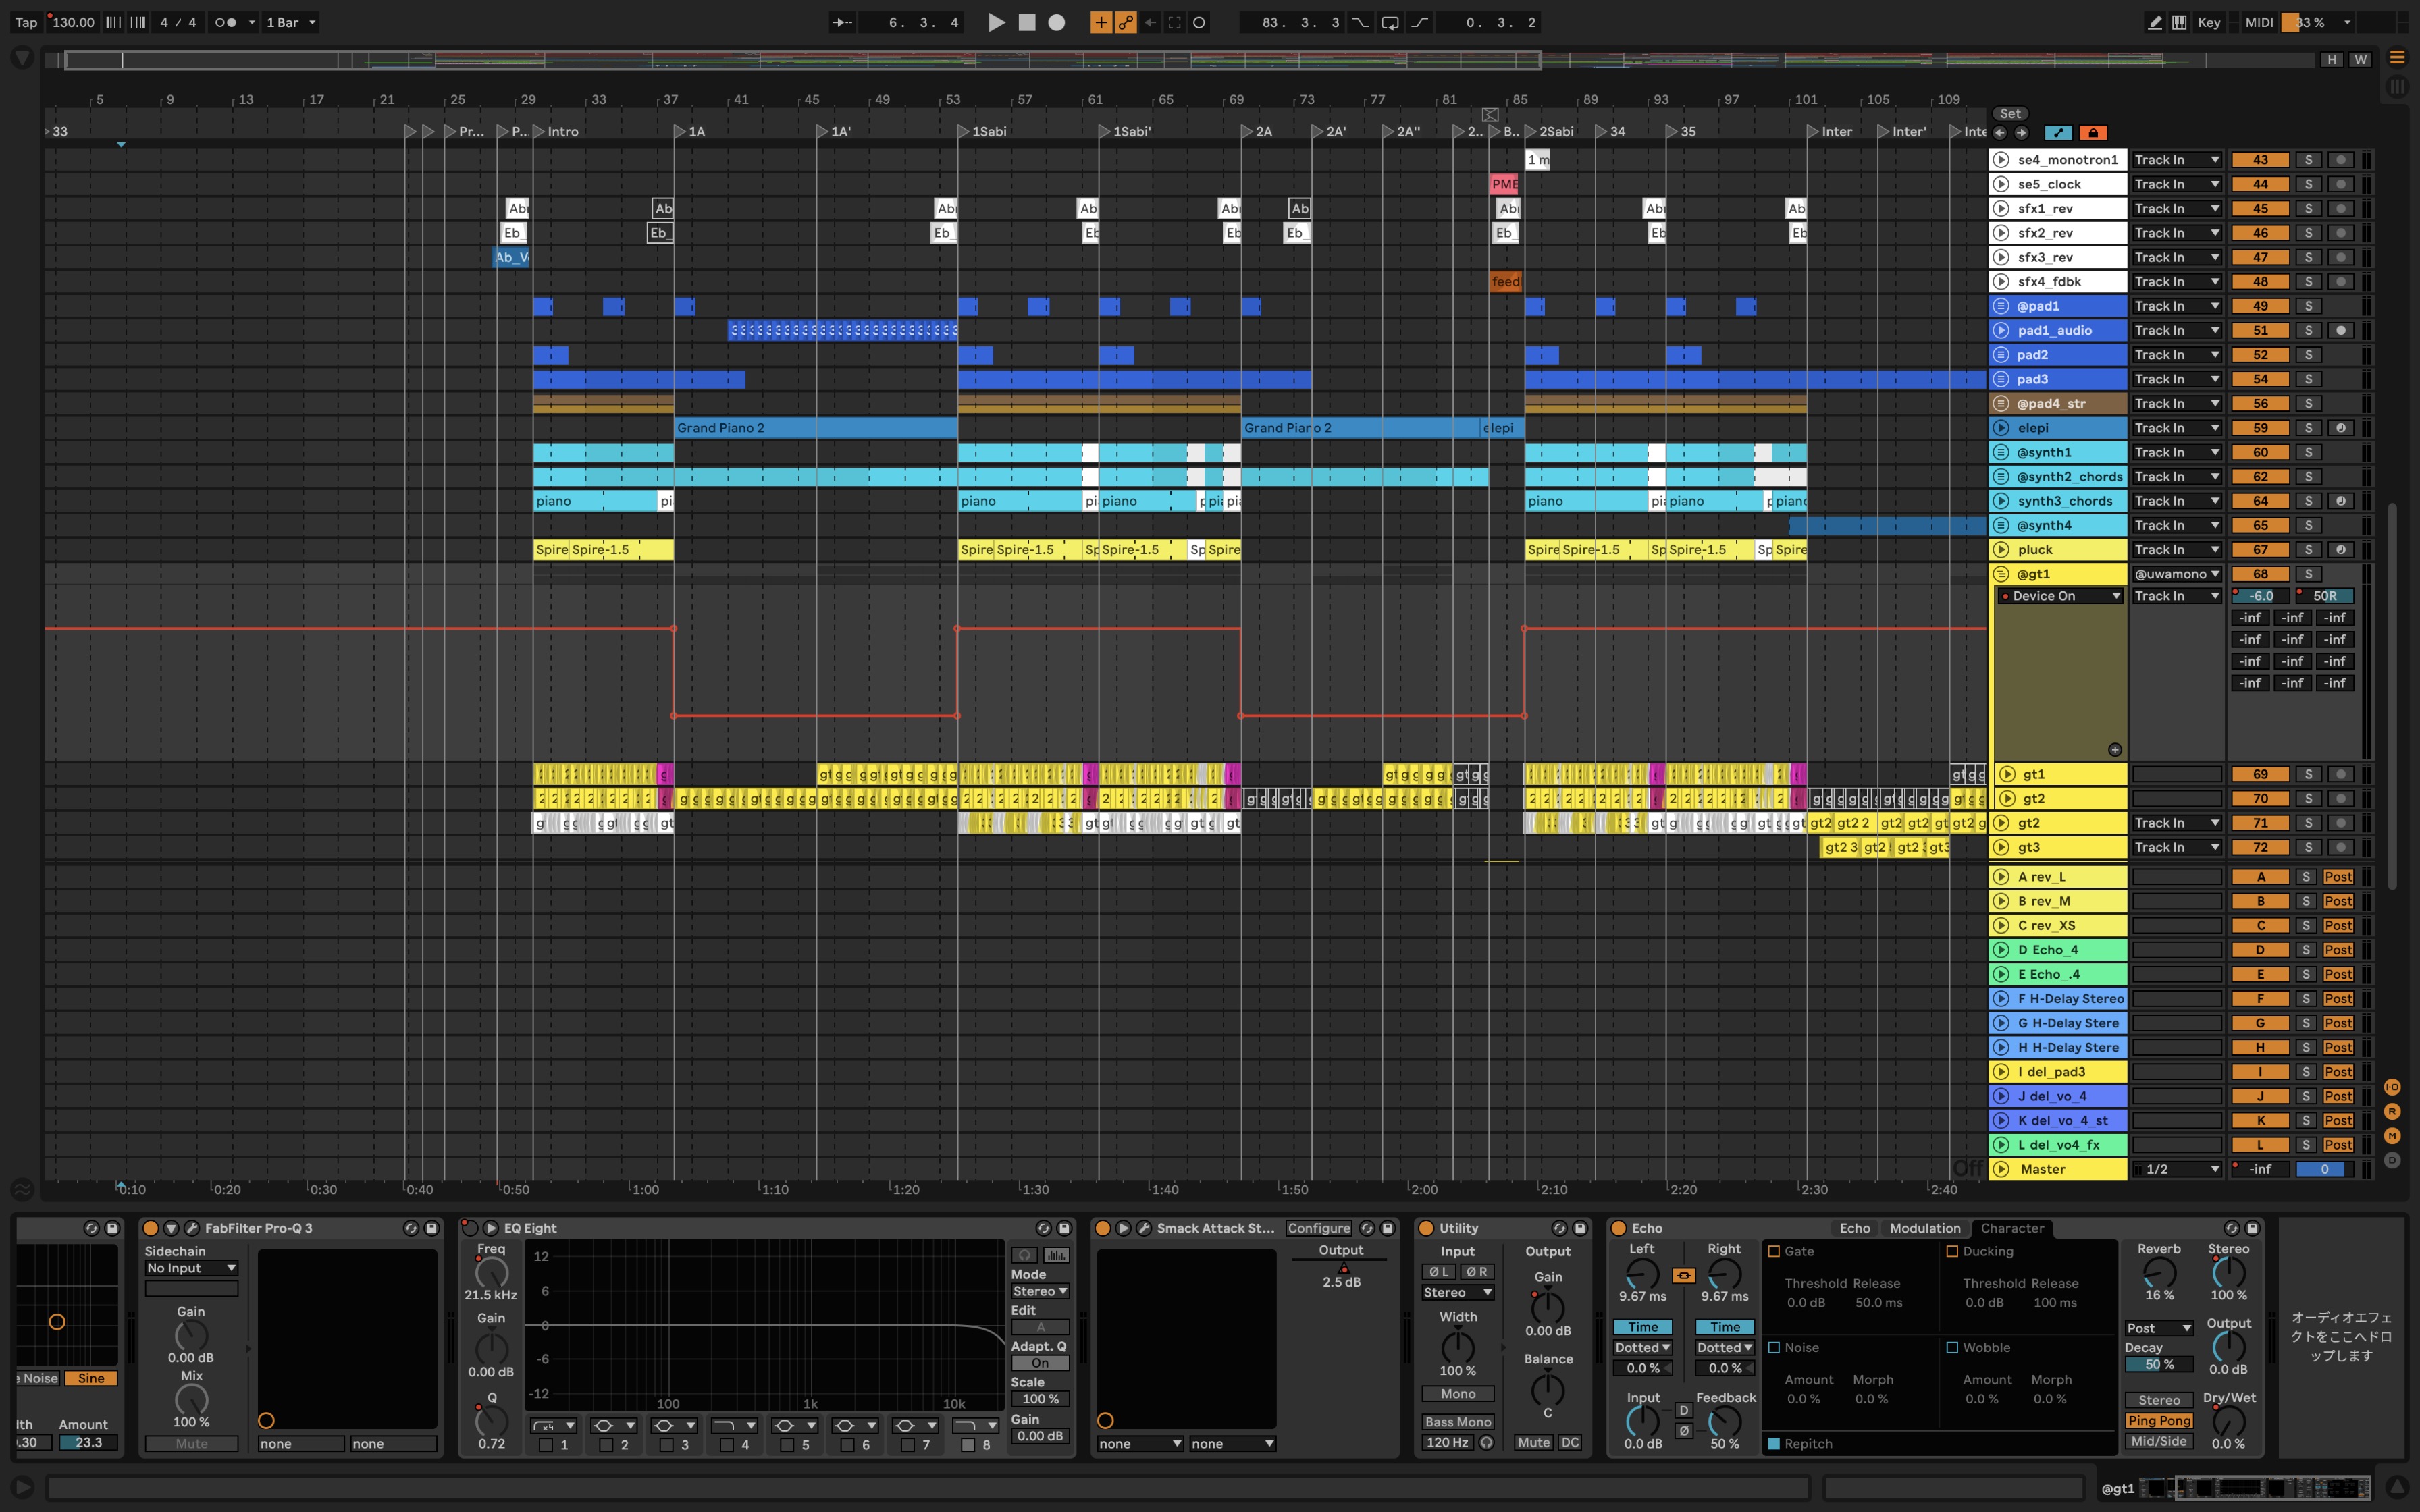Switch to Session view hamburger icon

(2397, 58)
